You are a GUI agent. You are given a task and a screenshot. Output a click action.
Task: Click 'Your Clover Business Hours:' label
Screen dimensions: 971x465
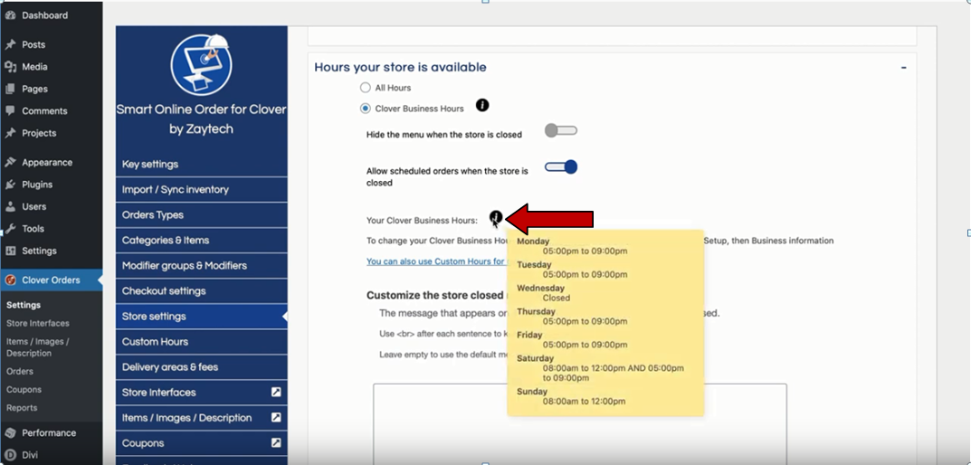point(422,221)
